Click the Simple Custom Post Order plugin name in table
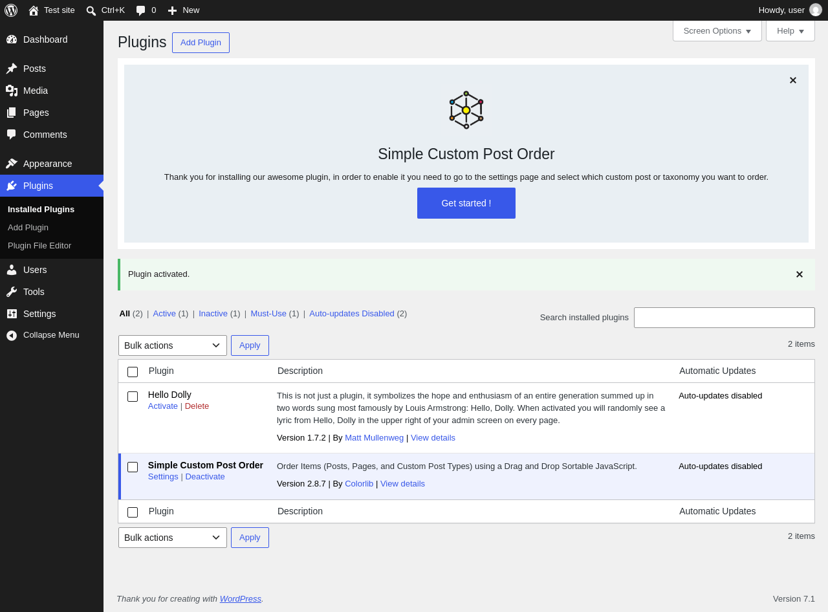The width and height of the screenshot is (828, 612). 206,465
